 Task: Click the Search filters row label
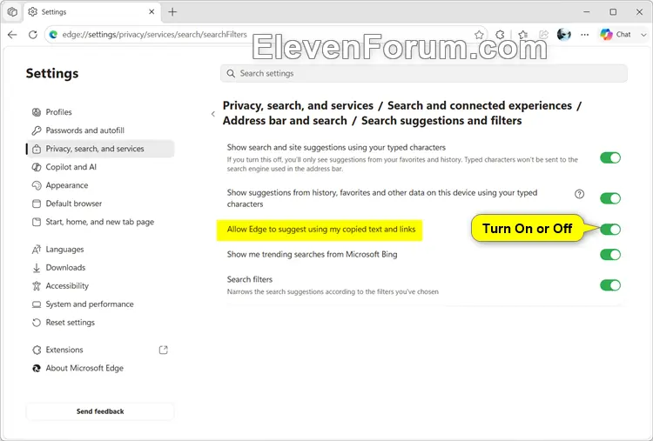(250, 279)
